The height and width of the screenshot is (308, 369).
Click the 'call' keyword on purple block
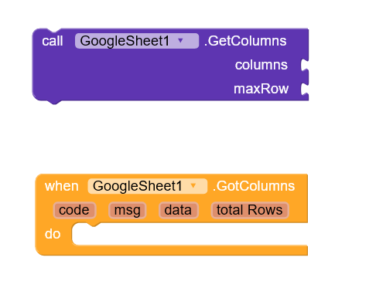point(53,41)
